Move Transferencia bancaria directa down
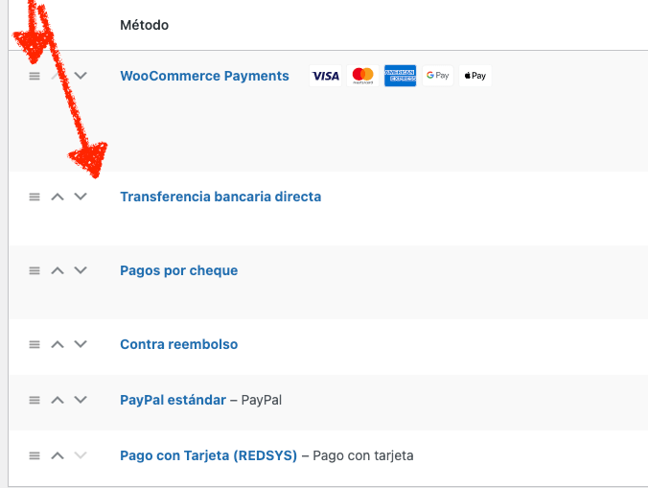The width and height of the screenshot is (648, 488). (x=81, y=197)
